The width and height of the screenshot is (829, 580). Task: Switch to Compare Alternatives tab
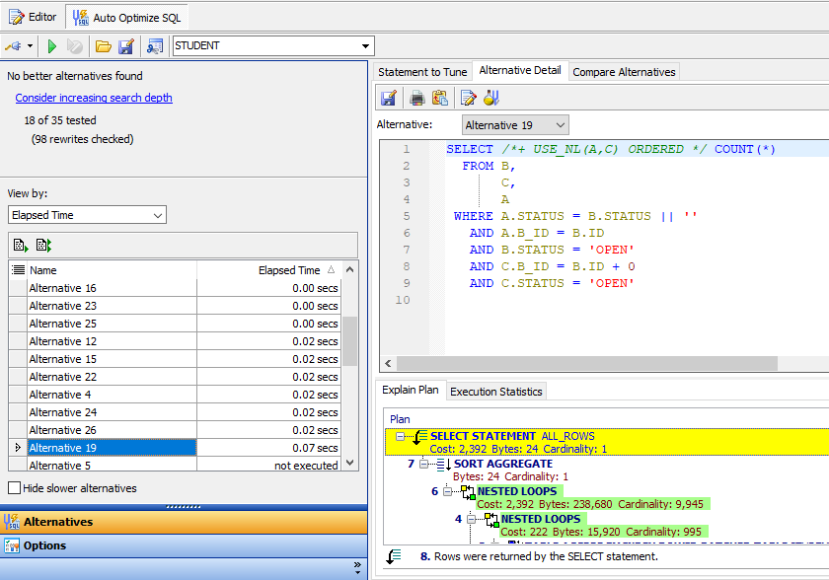[624, 72]
